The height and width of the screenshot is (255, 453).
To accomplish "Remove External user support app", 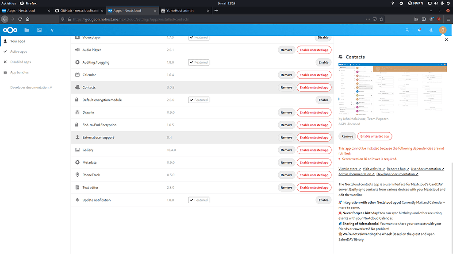I will (286, 138).
